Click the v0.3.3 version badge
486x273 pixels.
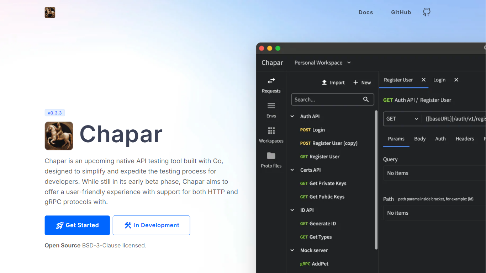55,113
